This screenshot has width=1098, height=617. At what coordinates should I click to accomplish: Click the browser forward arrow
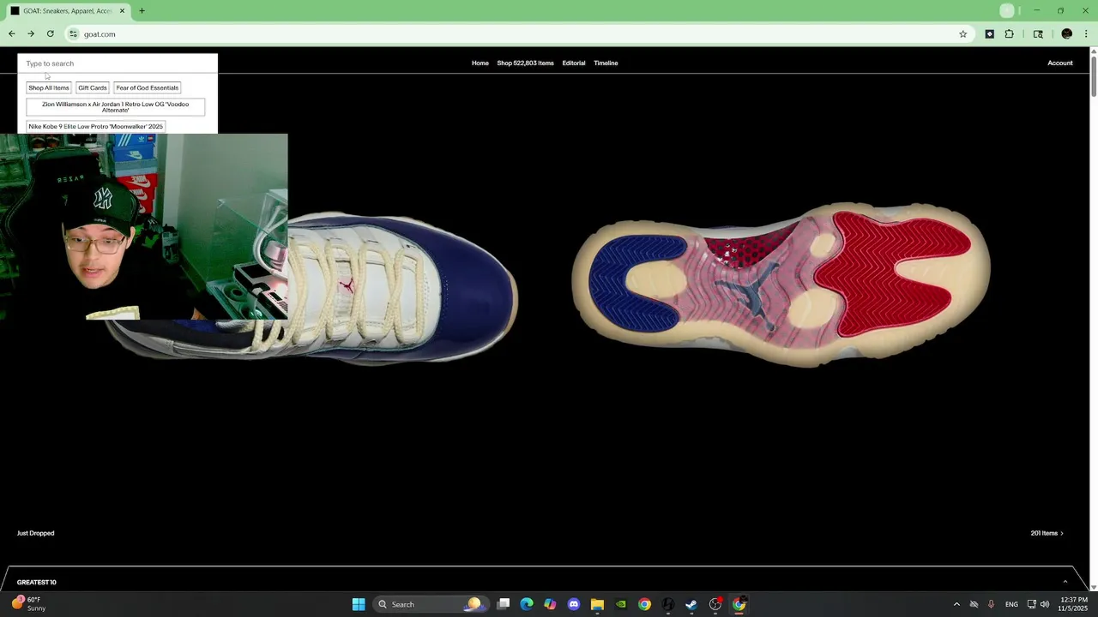[31, 34]
